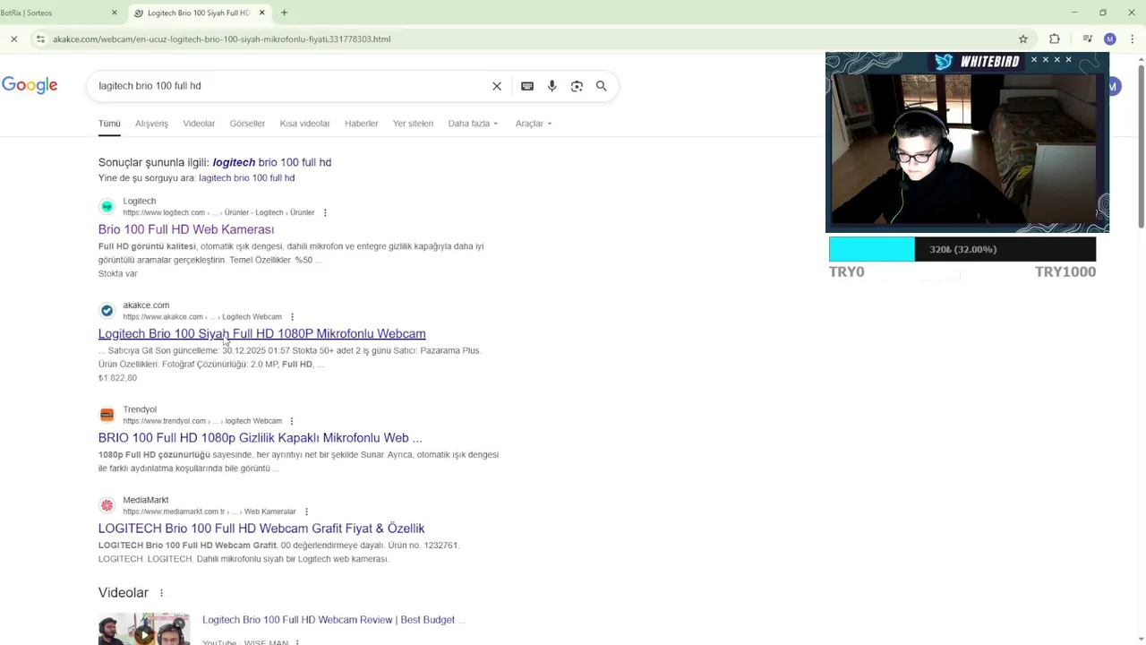Open more options for Trendyol result
This screenshot has height=645, width=1146.
(292, 421)
